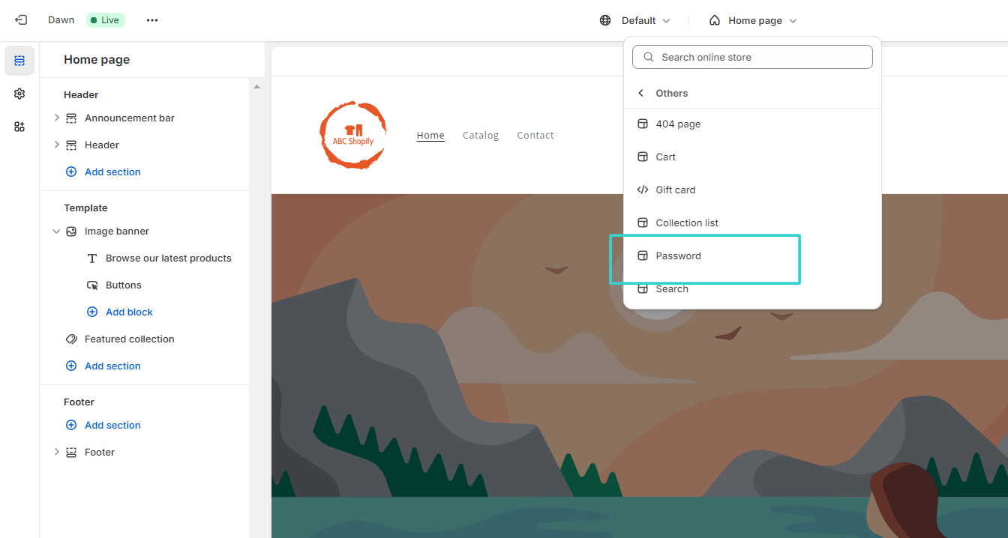Select the Sections sidebar icon
The width and height of the screenshot is (1008, 538).
pyautogui.click(x=19, y=61)
